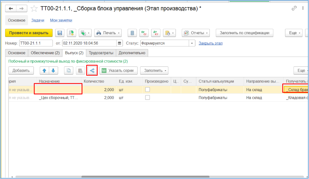The image size is (309, 179).
Task: Switch to the Основное tab
Action: tap(17, 53)
